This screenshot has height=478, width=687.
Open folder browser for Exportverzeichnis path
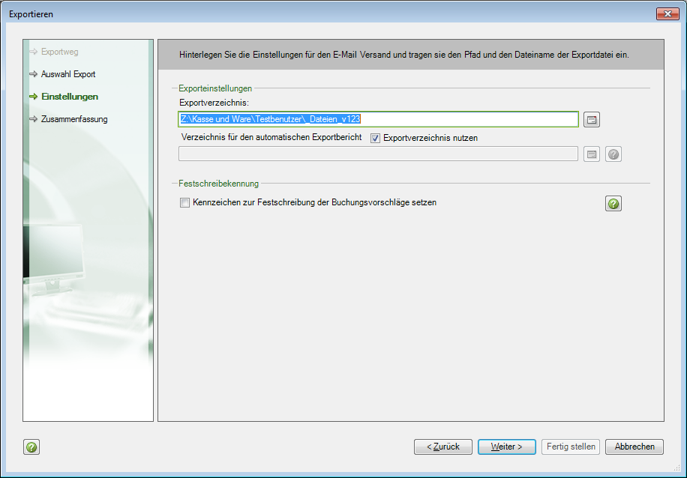(x=592, y=120)
